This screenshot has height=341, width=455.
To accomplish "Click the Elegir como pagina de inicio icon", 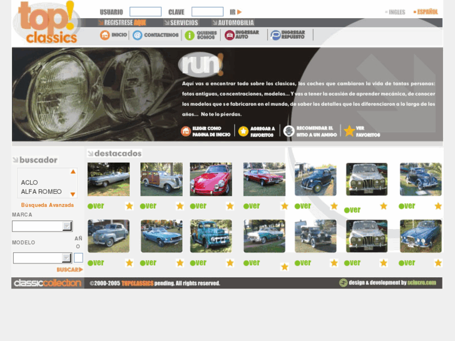I will pyautogui.click(x=186, y=131).
